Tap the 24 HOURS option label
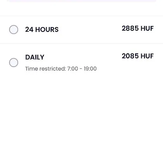This screenshot has height=163, width=163. (42, 29)
